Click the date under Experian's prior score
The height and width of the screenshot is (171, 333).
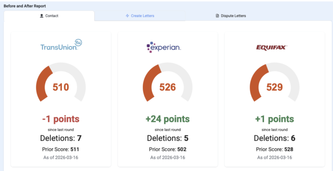click(x=167, y=158)
